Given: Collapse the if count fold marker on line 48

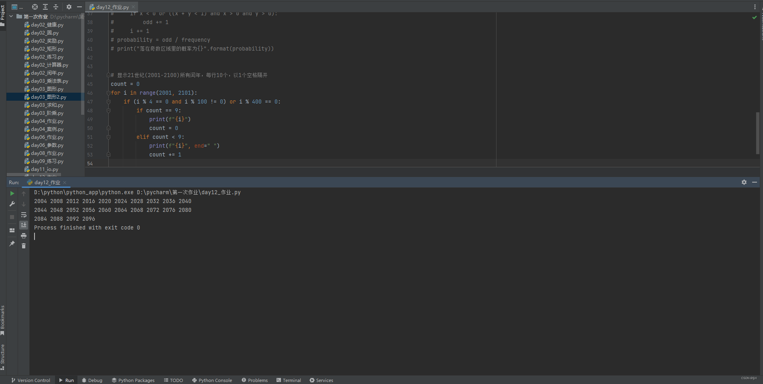Looking at the screenshot, I should coord(108,110).
